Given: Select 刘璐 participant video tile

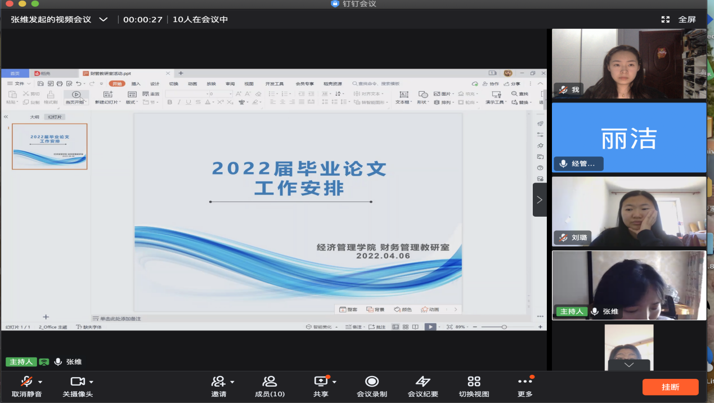Looking at the screenshot, I should (628, 212).
